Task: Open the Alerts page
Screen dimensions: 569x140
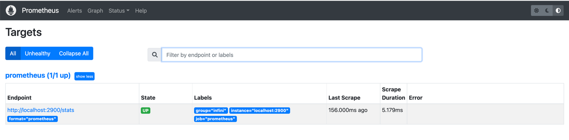Action: (x=74, y=11)
